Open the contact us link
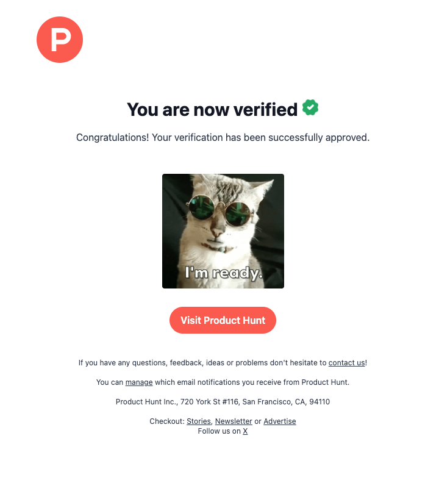Screen dimensions: 439x480 (346, 363)
